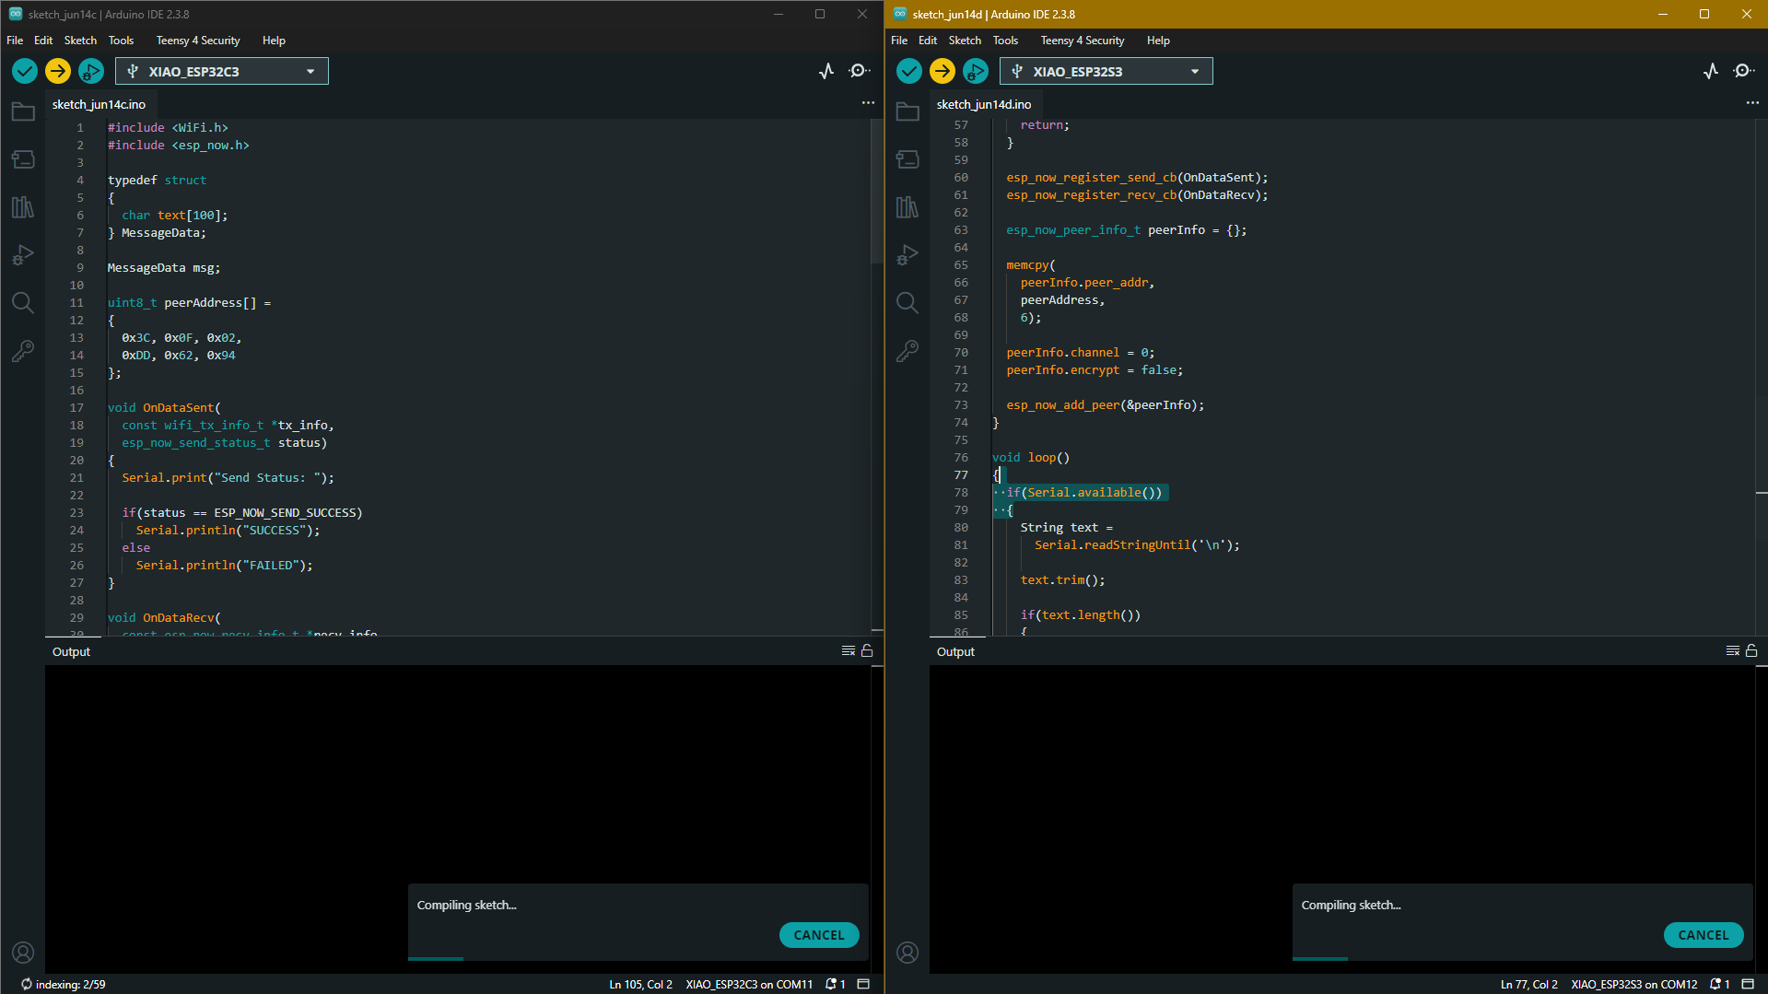1768x994 pixels.
Task: Open Debug panel in sketch_jun14c sidebar
Action: (23, 255)
